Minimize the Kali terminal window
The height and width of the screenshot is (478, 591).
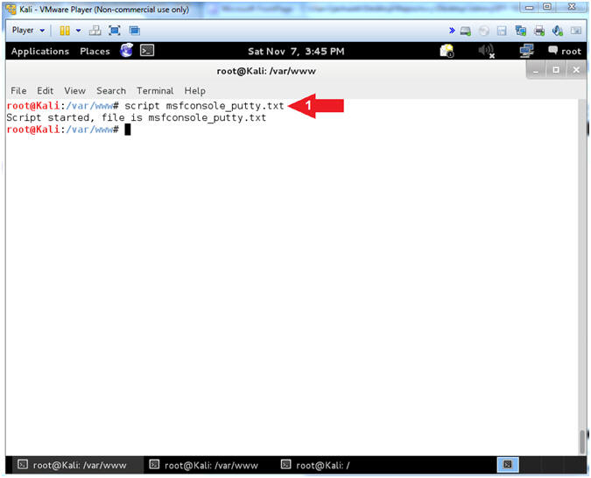536,71
